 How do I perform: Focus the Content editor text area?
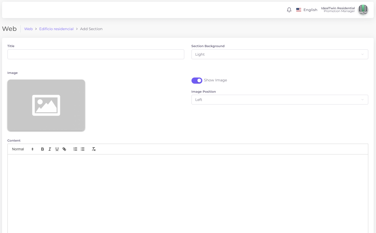(188, 193)
